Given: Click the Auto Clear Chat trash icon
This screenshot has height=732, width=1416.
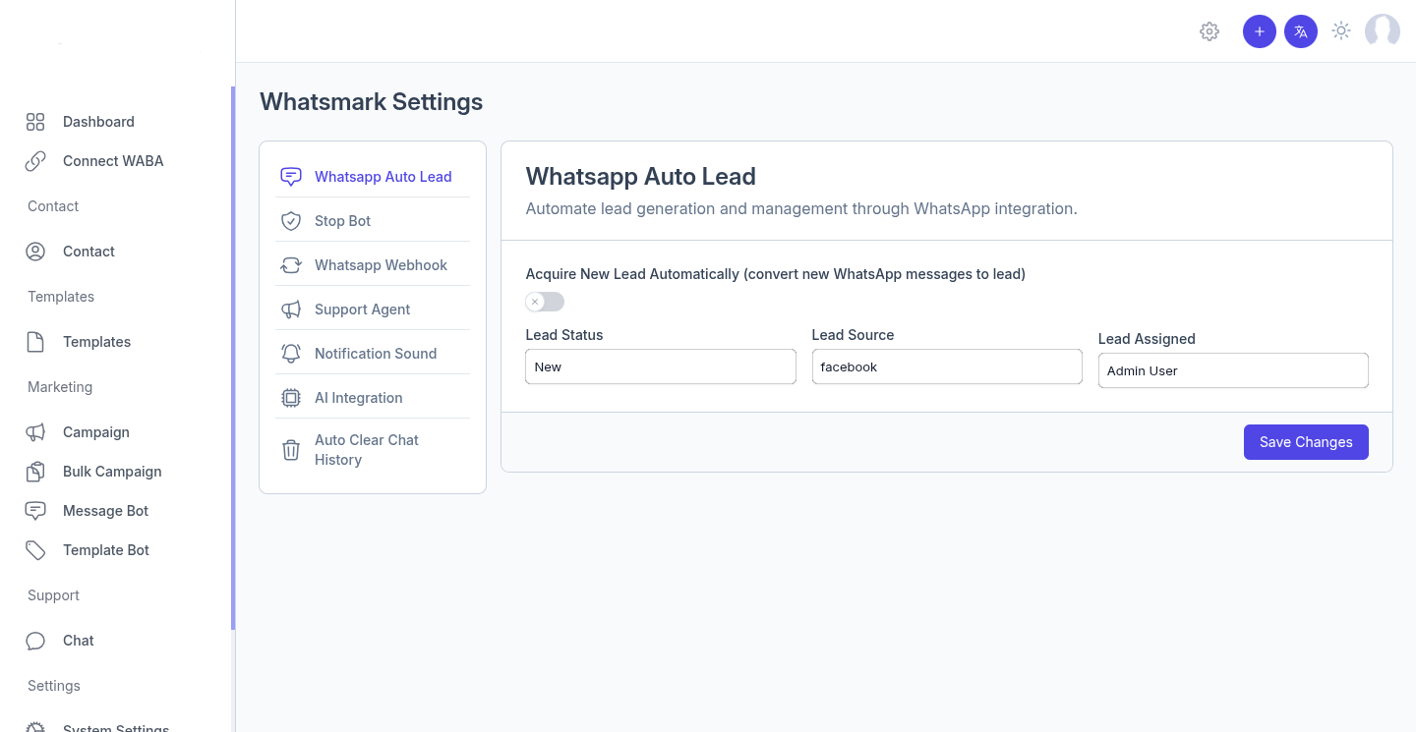Looking at the screenshot, I should (x=291, y=450).
